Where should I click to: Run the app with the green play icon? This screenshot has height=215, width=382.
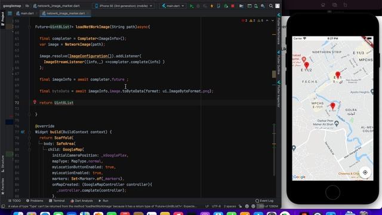tap(192, 6)
